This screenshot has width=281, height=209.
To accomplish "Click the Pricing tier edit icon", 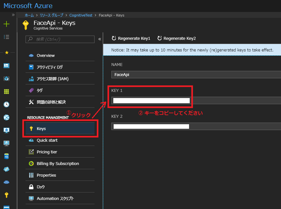I will pos(31,152).
